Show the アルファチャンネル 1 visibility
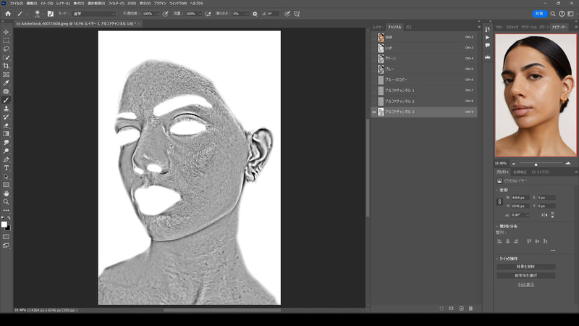The image size is (579, 326). pos(373,91)
